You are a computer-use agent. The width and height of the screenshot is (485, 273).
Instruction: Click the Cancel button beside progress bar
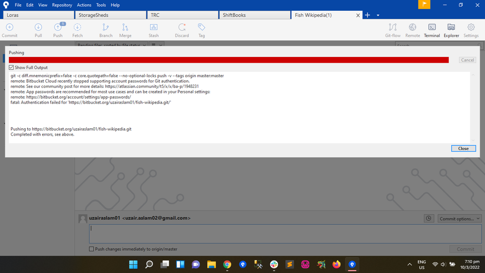pyautogui.click(x=468, y=60)
